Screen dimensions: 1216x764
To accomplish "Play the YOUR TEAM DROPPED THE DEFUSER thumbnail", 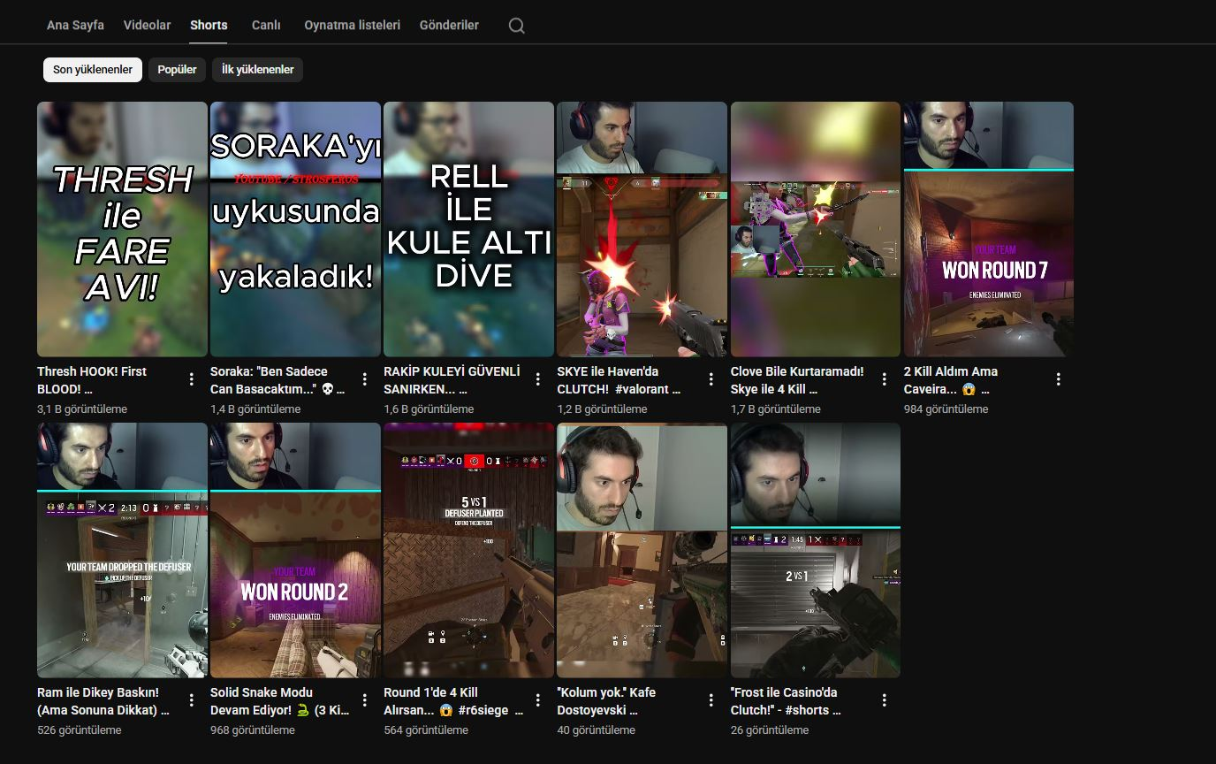I will [122, 550].
